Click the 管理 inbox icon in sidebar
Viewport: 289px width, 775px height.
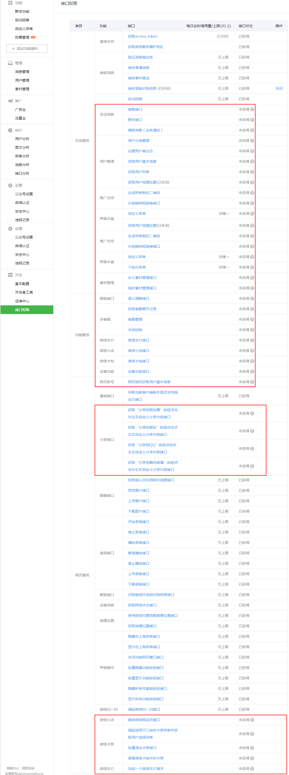(x=10, y=63)
